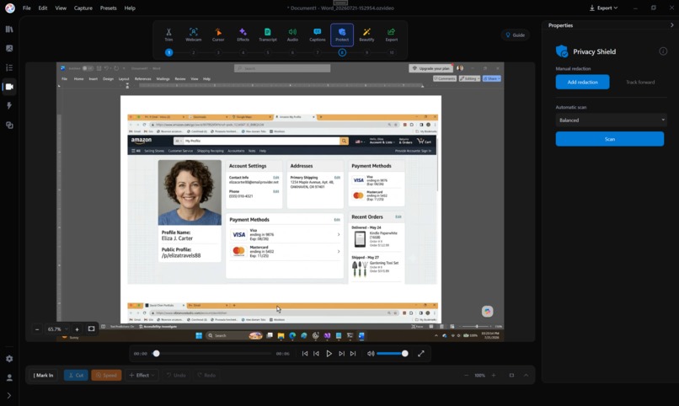Open the Presets menu
The image size is (679, 406).
tap(109, 8)
